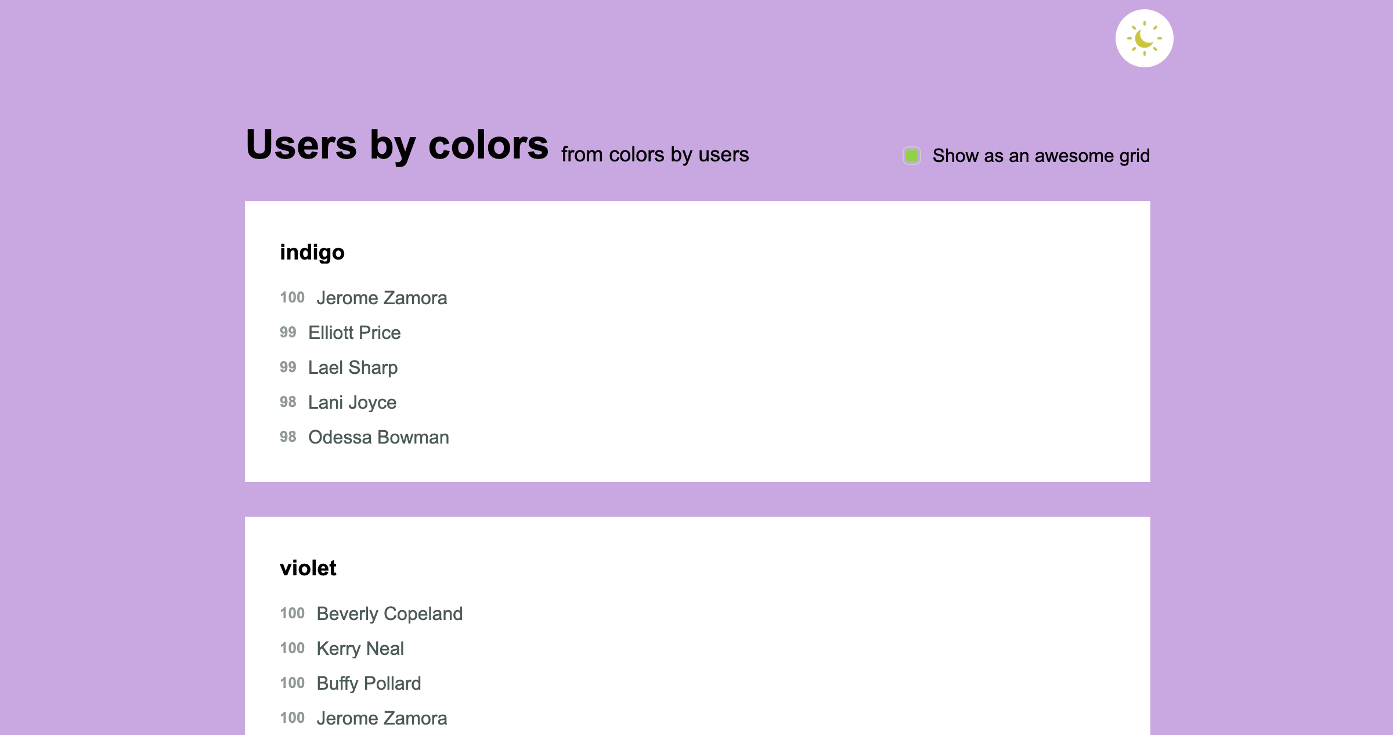
Task: Toggle the sun/moon theme switch icon
Action: 1144,38
